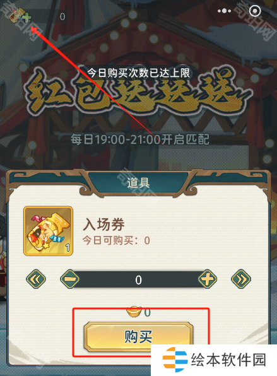Set quantity to maximum with double-right arrow
Screen dimensions: 277x376
point(241,279)
